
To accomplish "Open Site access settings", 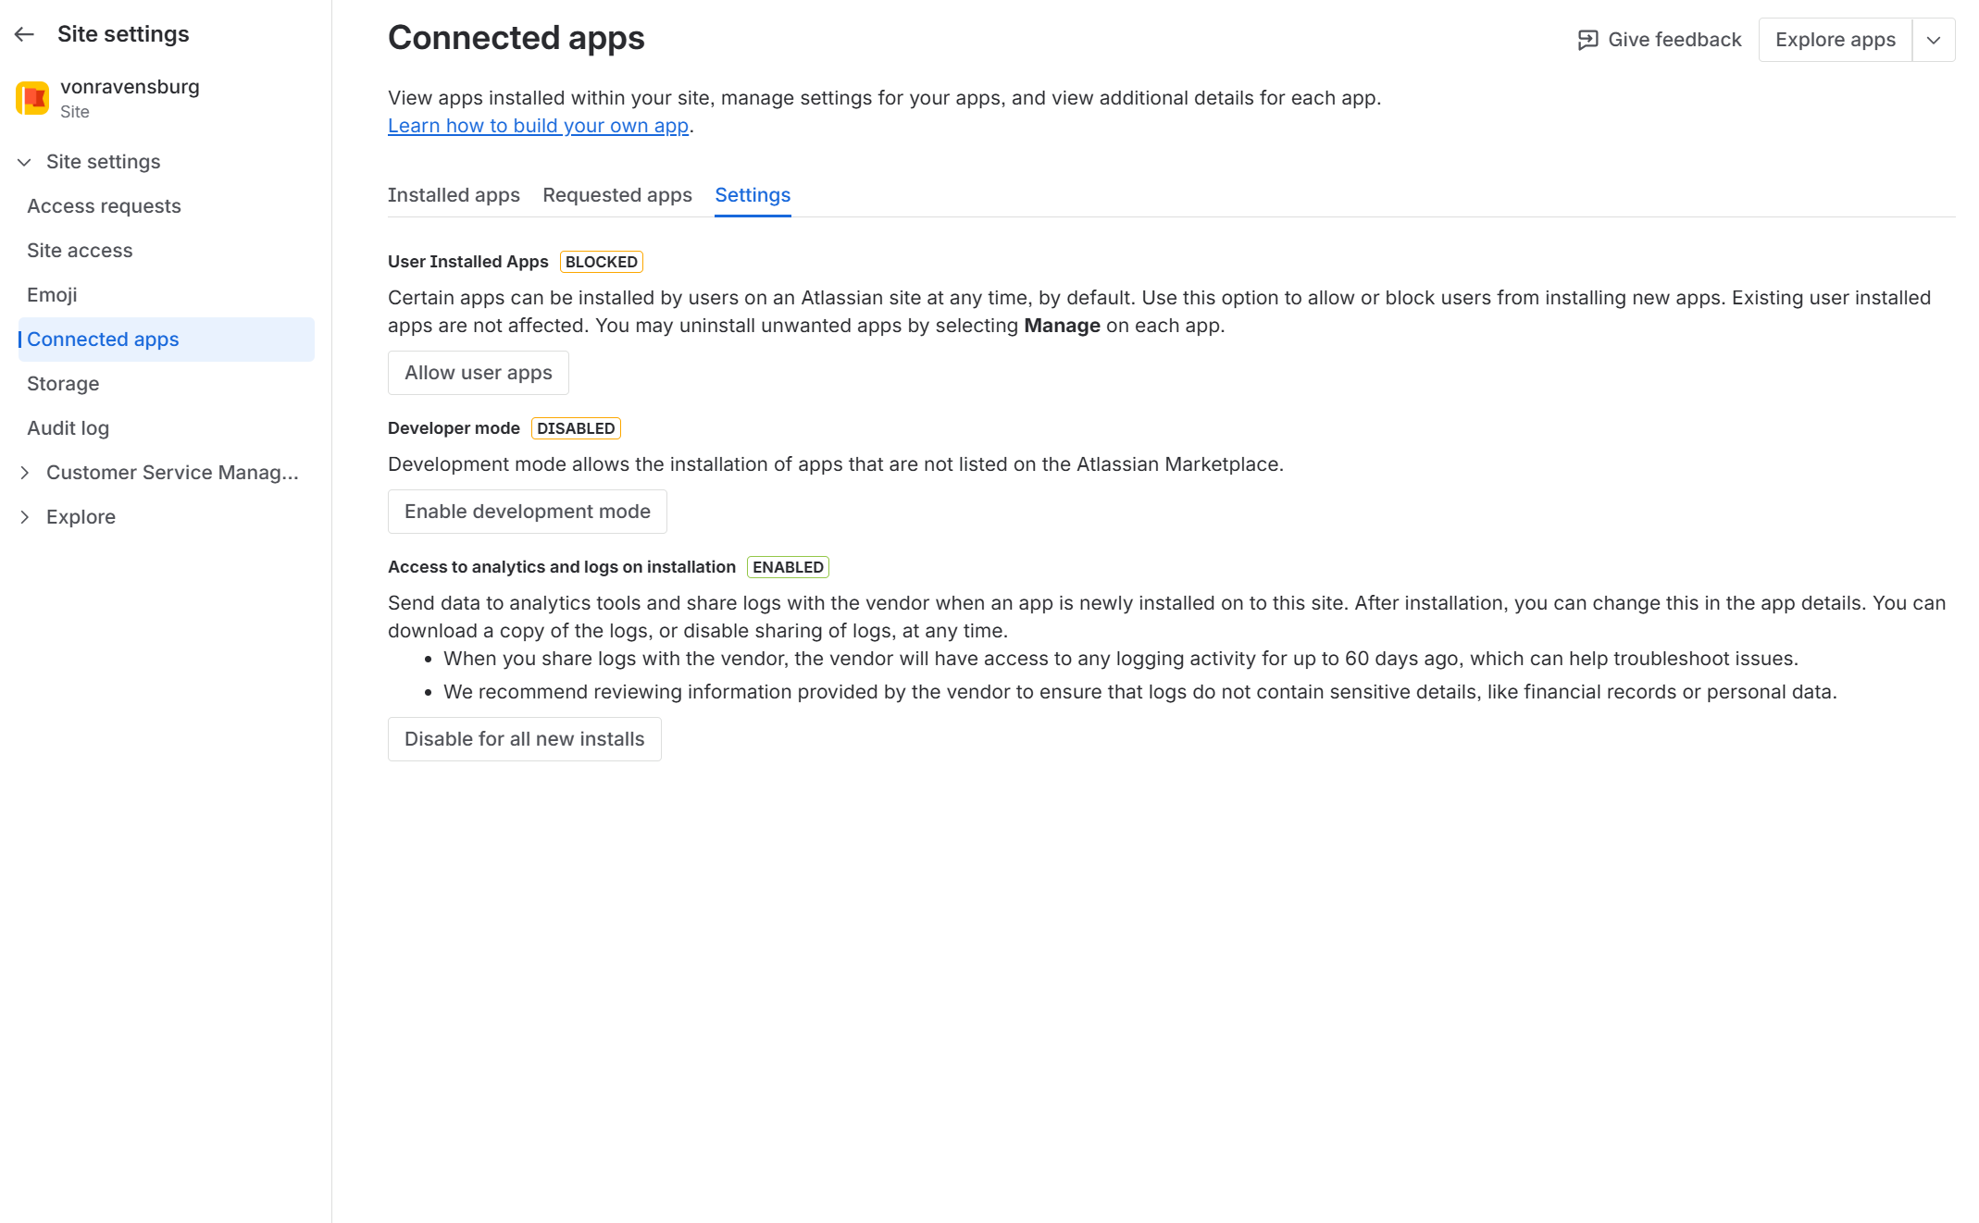I will click(x=80, y=251).
